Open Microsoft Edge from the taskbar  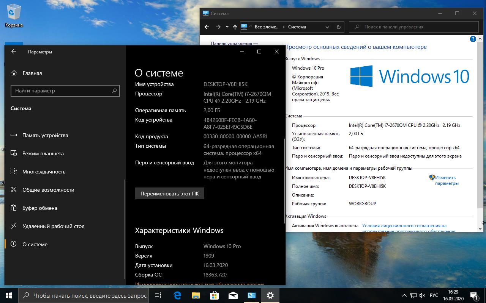[x=177, y=295]
